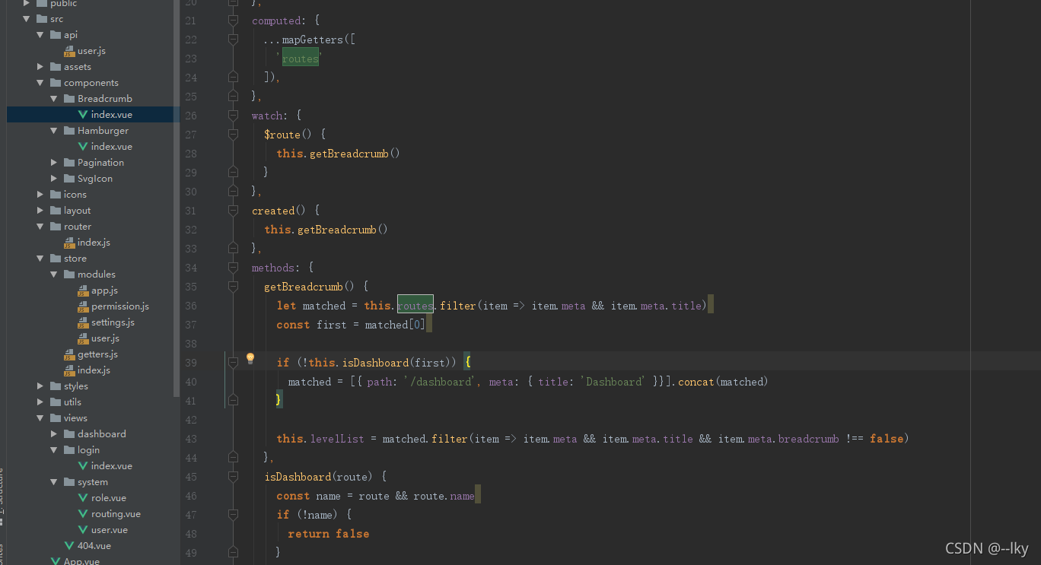1041x565 pixels.
Task: Expand the icons folder arrow
Action: pyautogui.click(x=40, y=195)
